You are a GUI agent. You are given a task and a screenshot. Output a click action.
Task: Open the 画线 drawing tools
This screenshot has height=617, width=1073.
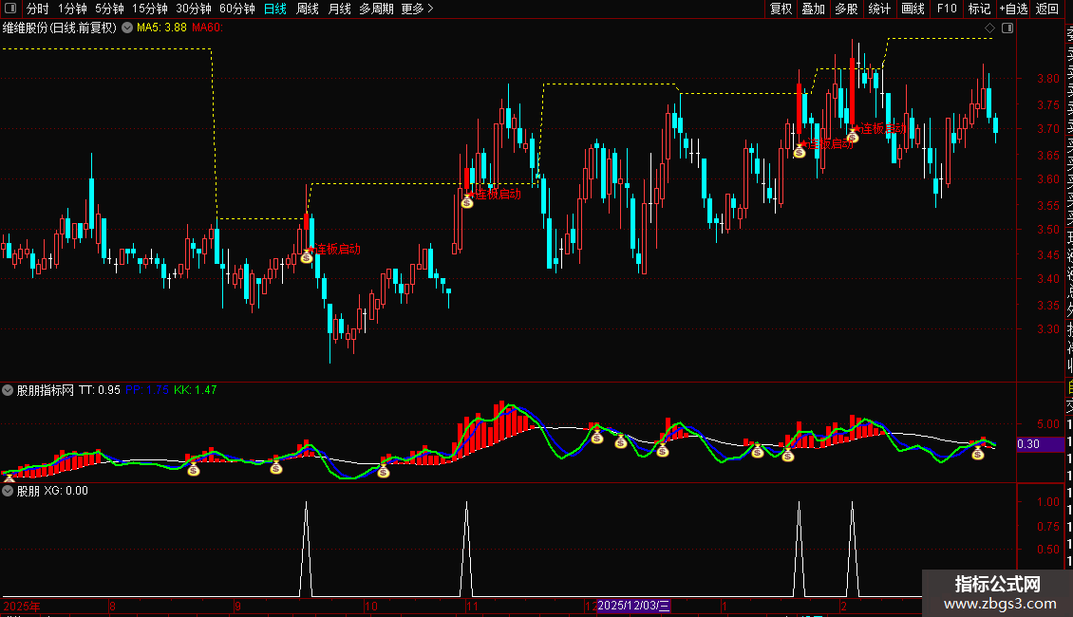pos(913,9)
